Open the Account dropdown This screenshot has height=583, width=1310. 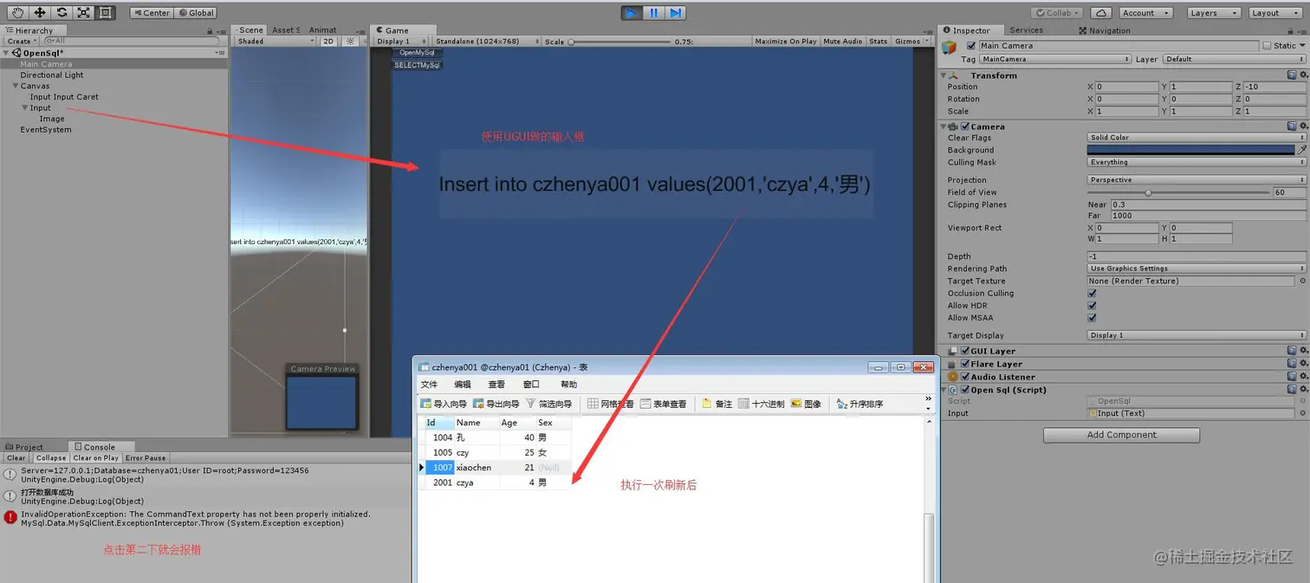tap(1145, 13)
